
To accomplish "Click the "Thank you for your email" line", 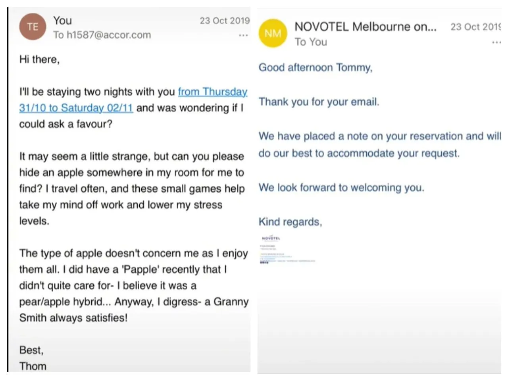I will point(319,102).
